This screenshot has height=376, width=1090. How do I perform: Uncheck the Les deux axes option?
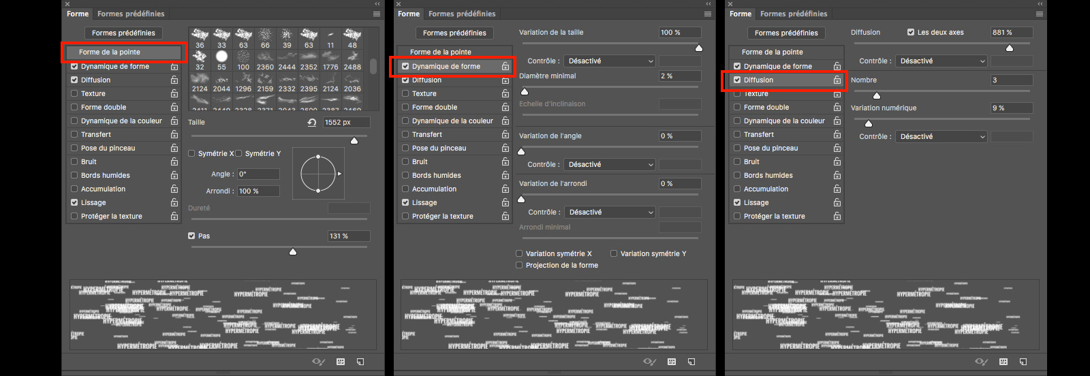click(911, 33)
